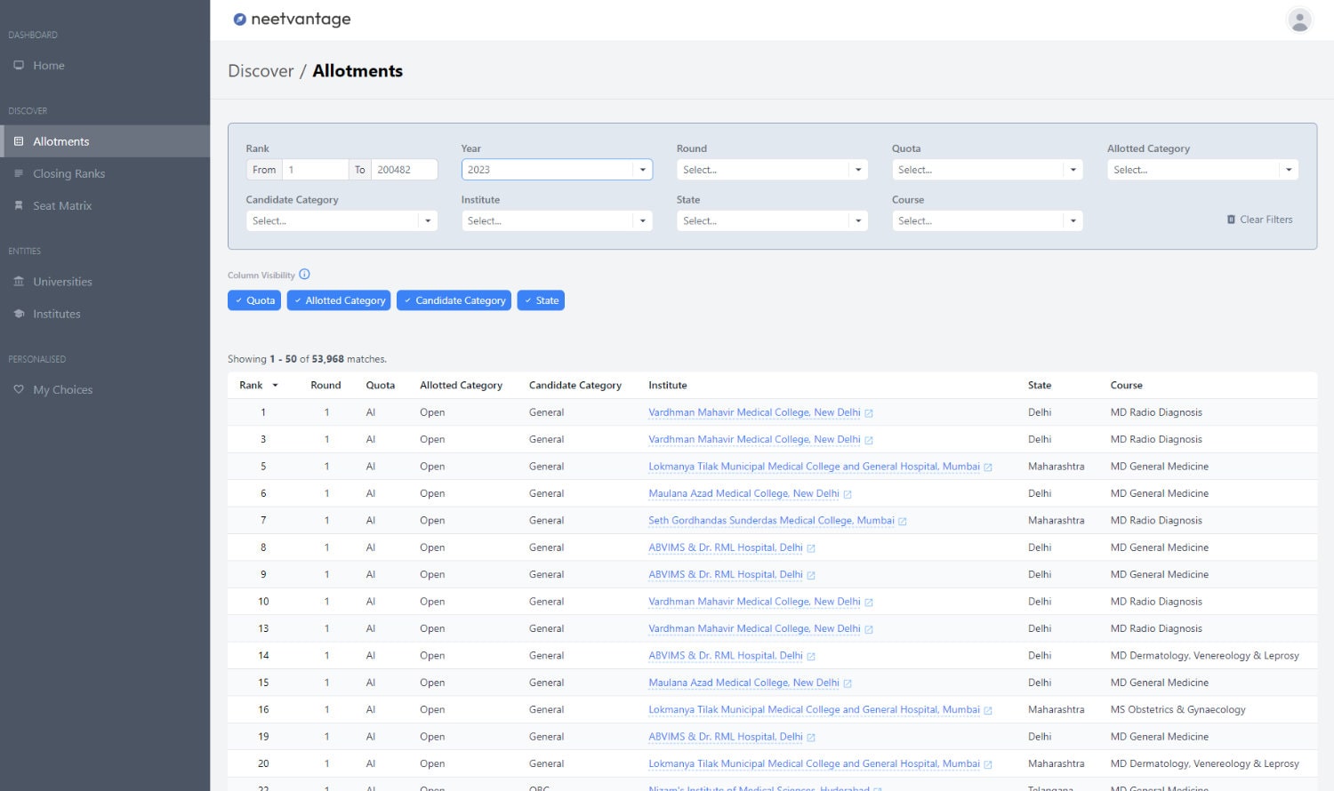The image size is (1334, 791).
Task: Open the Round filter dropdown
Action: [771, 170]
